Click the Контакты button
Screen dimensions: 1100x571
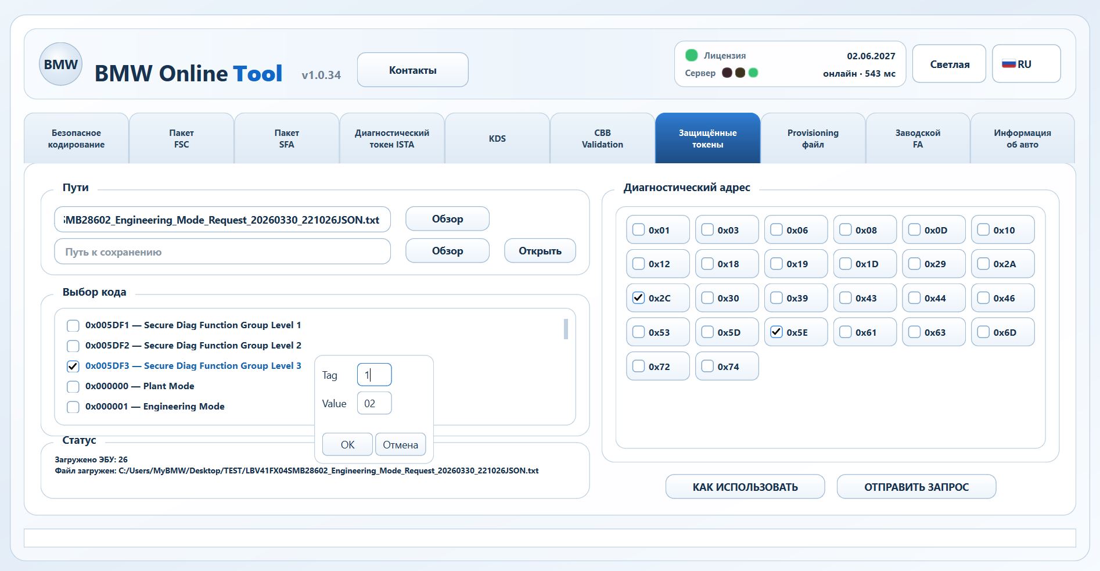point(412,70)
